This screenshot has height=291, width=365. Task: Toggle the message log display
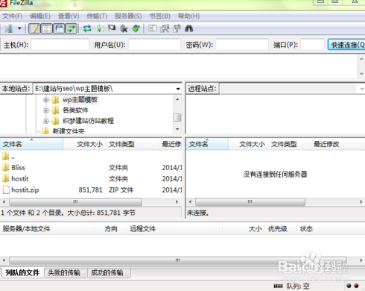(x=35, y=28)
